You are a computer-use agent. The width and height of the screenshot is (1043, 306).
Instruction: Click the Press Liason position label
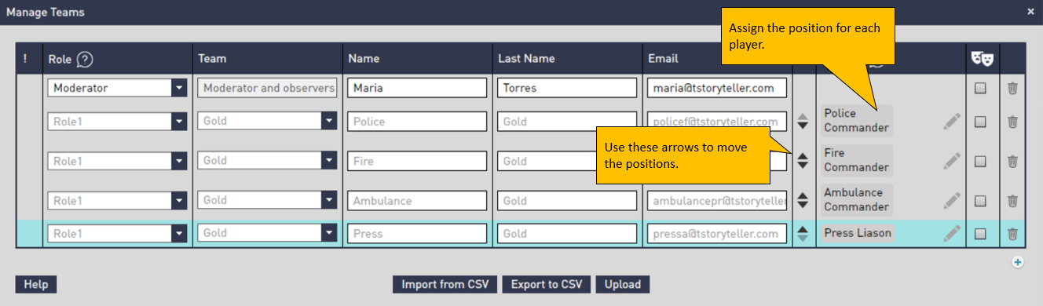pos(858,233)
